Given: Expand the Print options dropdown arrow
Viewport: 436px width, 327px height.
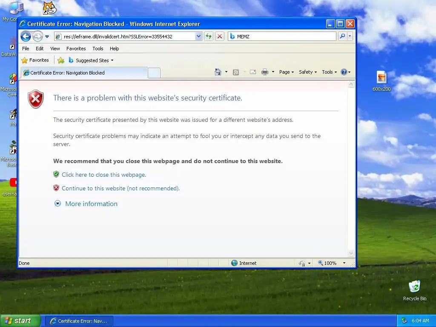Looking at the screenshot, I should tap(273, 72).
